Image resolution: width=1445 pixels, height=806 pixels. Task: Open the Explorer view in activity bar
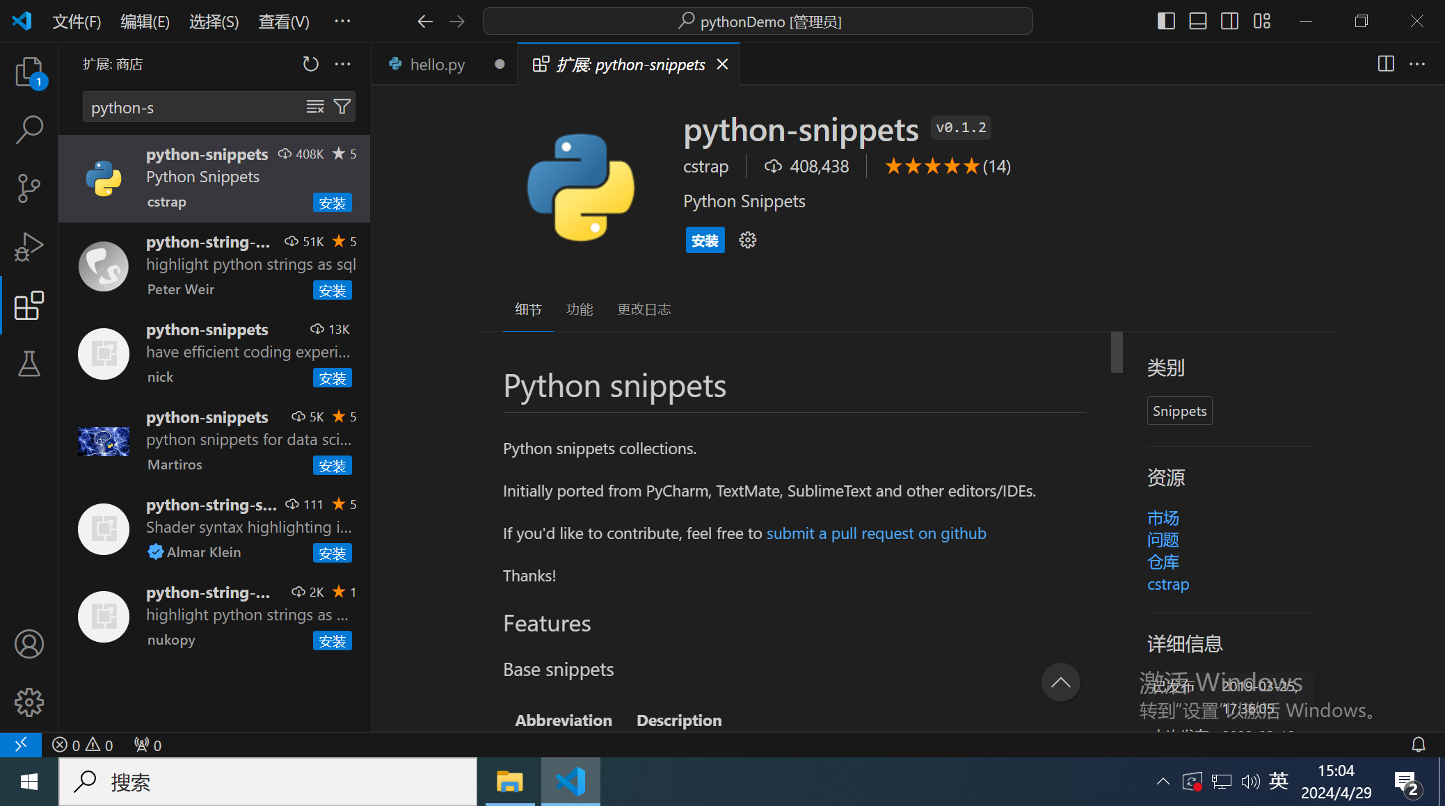click(x=29, y=72)
